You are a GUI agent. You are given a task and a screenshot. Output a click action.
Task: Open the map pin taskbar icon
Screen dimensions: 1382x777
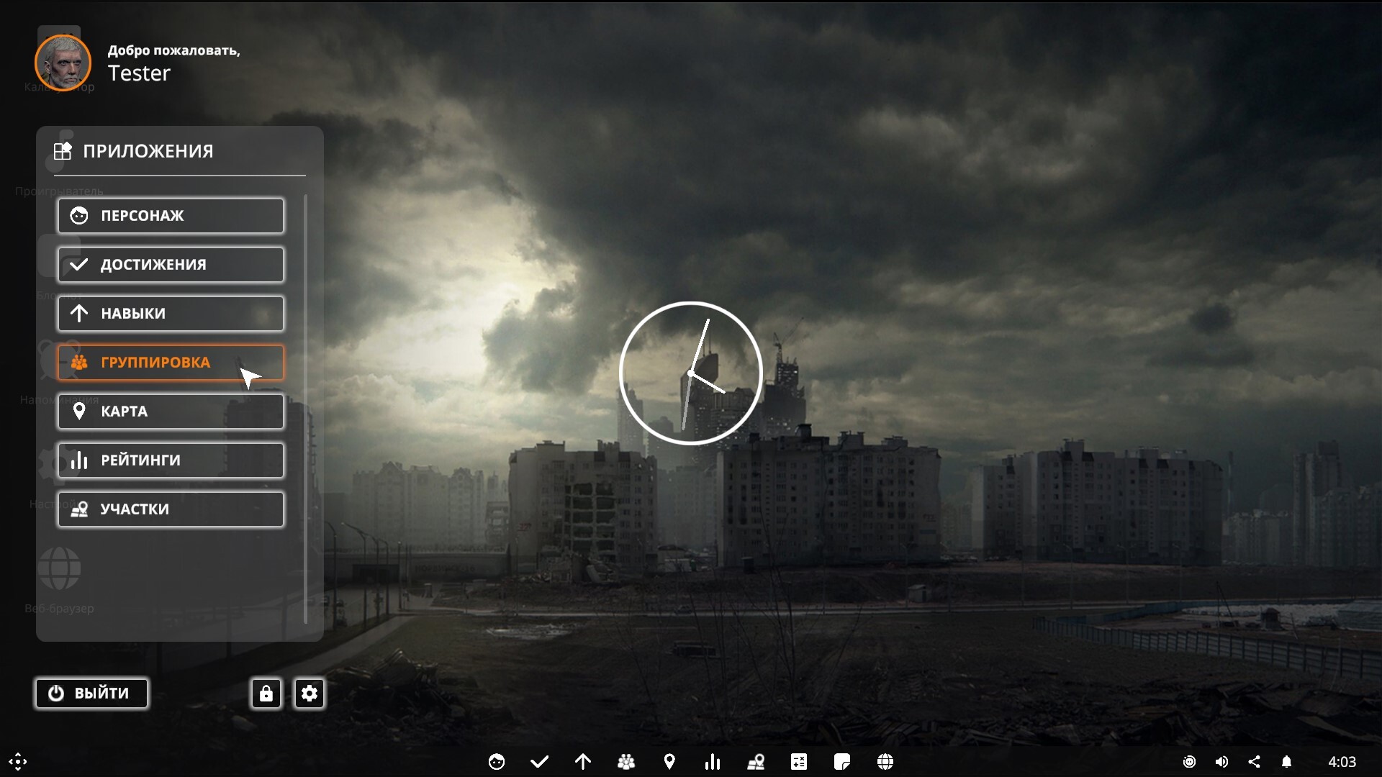[669, 762]
